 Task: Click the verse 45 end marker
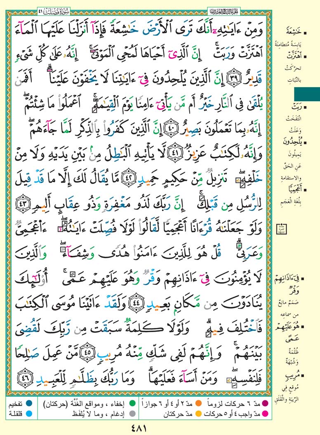pos(87,352)
